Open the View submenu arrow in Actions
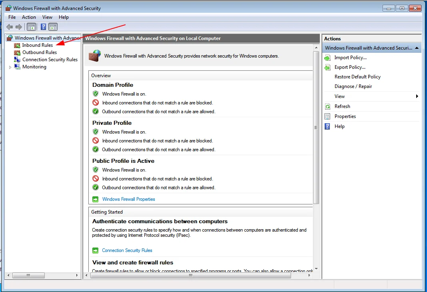 click(x=417, y=96)
